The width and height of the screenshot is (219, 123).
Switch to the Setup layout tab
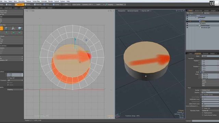tap(37, 8)
